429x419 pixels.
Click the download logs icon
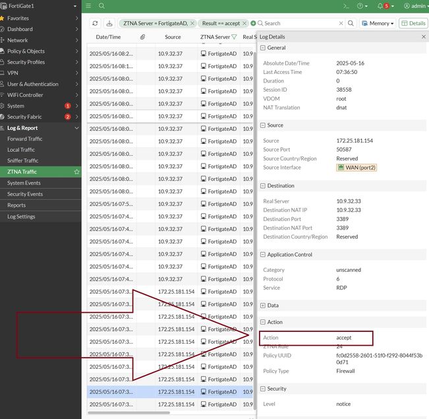pyautogui.click(x=109, y=23)
